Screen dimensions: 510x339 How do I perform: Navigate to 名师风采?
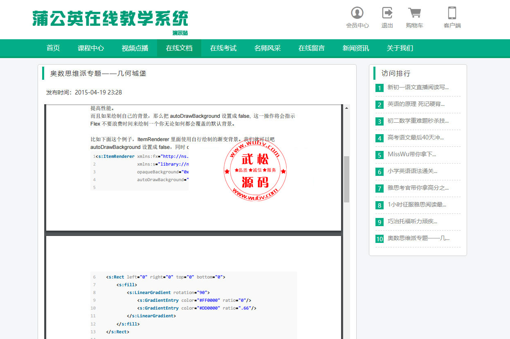(x=267, y=48)
